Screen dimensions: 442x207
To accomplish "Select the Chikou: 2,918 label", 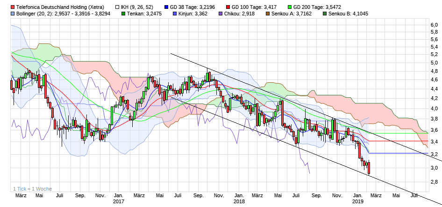I will point(240,14).
